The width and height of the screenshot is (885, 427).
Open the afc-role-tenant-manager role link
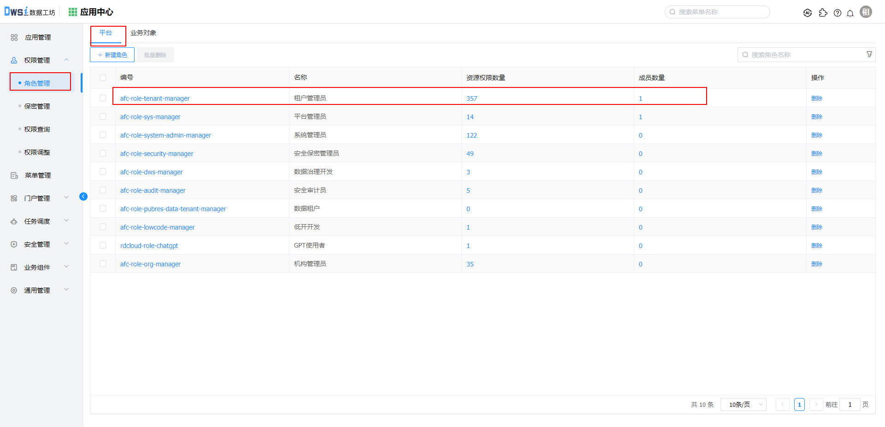coord(155,98)
